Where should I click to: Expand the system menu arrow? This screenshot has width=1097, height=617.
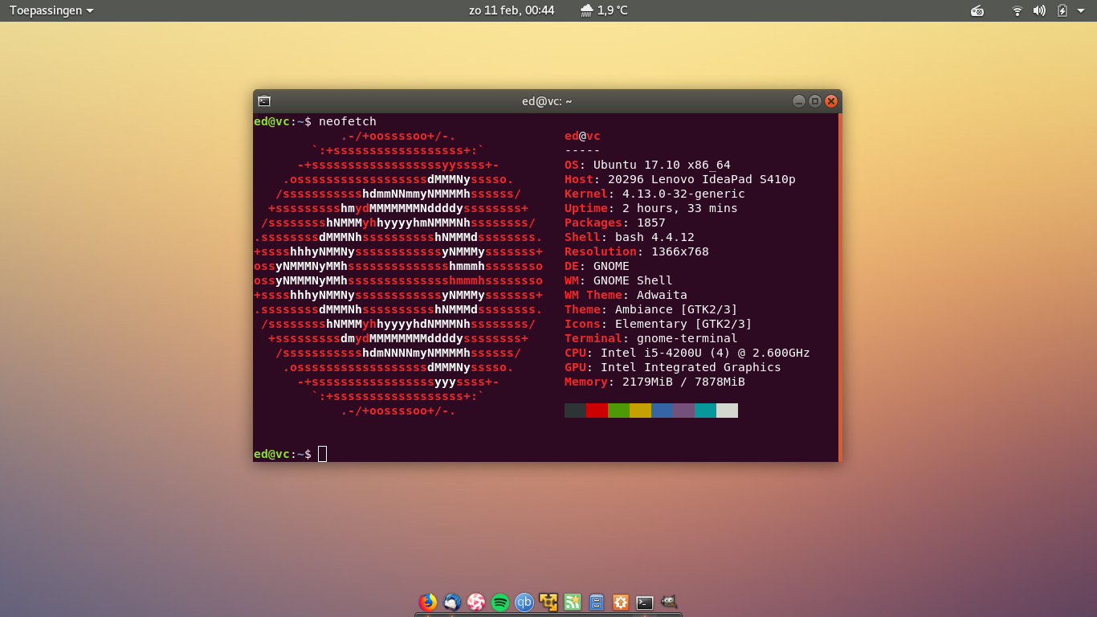point(1080,10)
